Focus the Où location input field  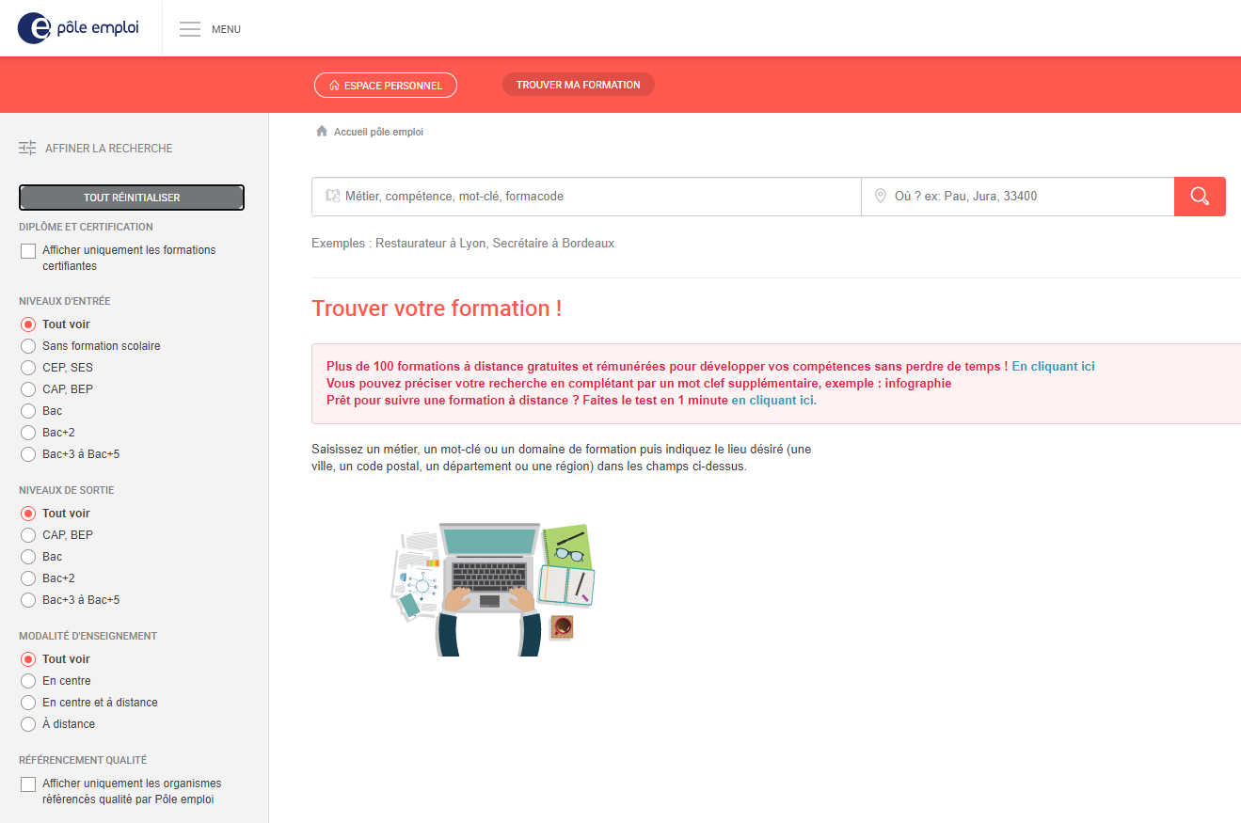click(x=1018, y=197)
